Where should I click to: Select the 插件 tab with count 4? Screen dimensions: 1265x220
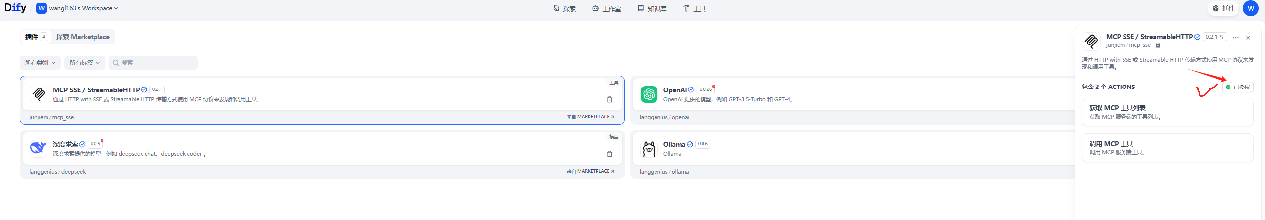click(36, 37)
